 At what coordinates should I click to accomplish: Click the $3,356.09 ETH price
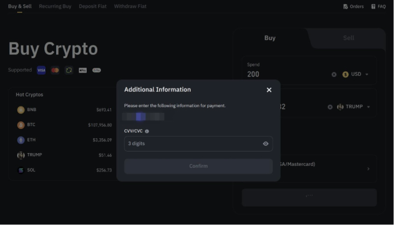102,140
